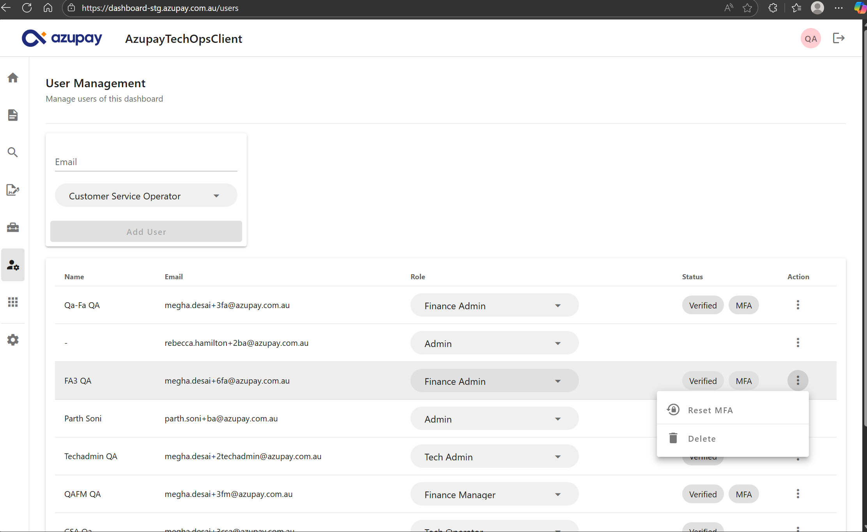Open the Home sidebar icon
Image resolution: width=867 pixels, height=532 pixels.
point(13,78)
